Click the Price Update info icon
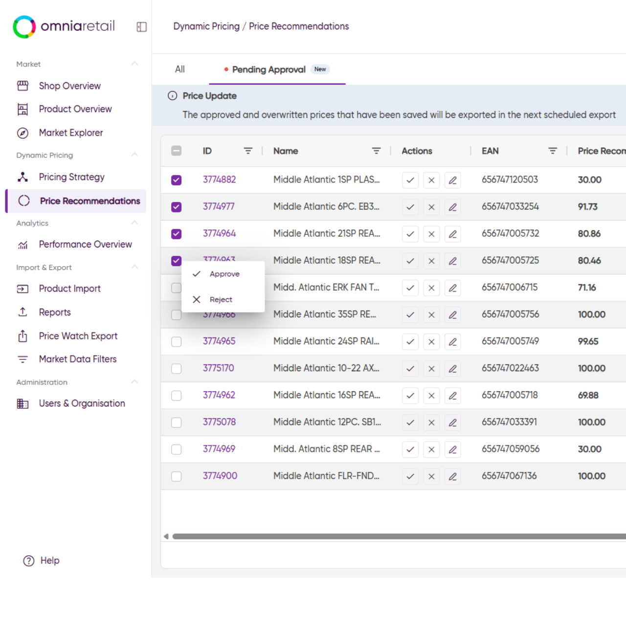The image size is (626, 626). 172,96
